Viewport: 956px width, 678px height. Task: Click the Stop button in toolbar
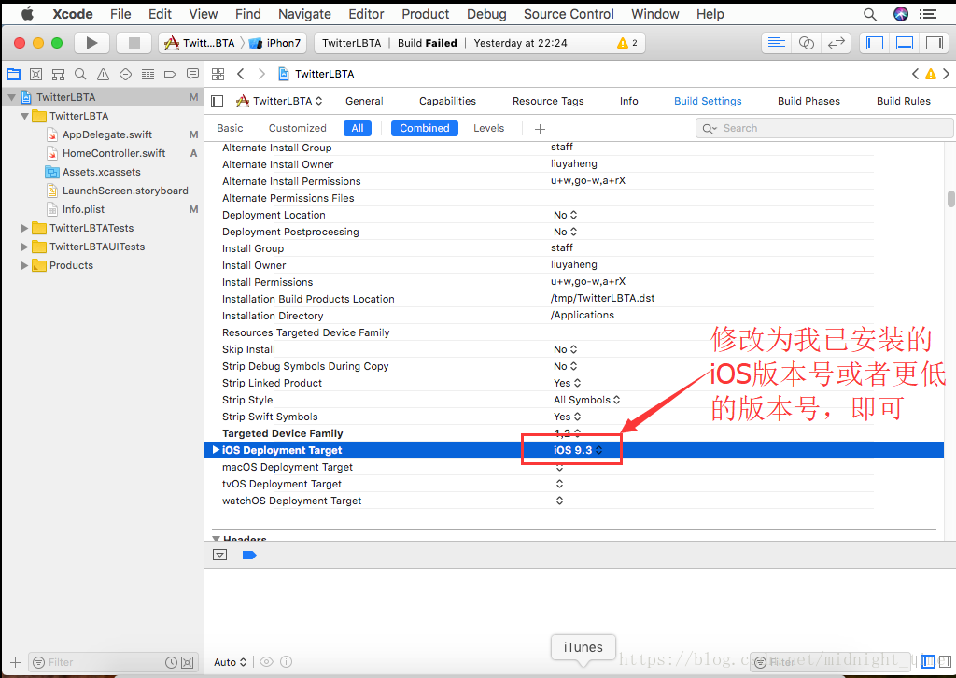click(134, 43)
